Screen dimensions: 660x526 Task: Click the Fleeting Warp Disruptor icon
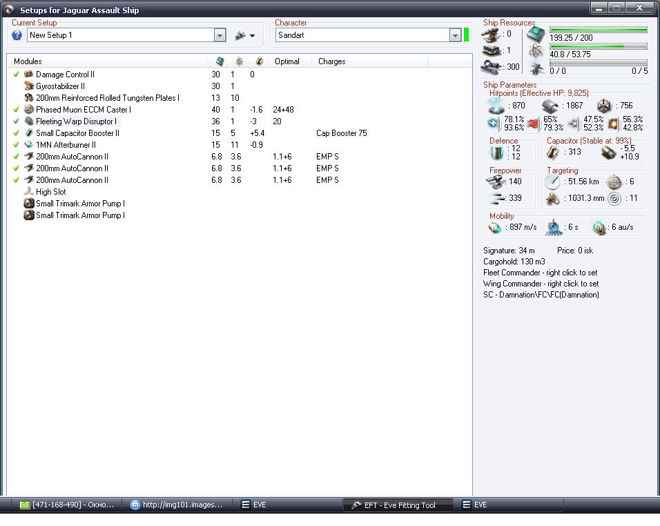click(x=28, y=121)
